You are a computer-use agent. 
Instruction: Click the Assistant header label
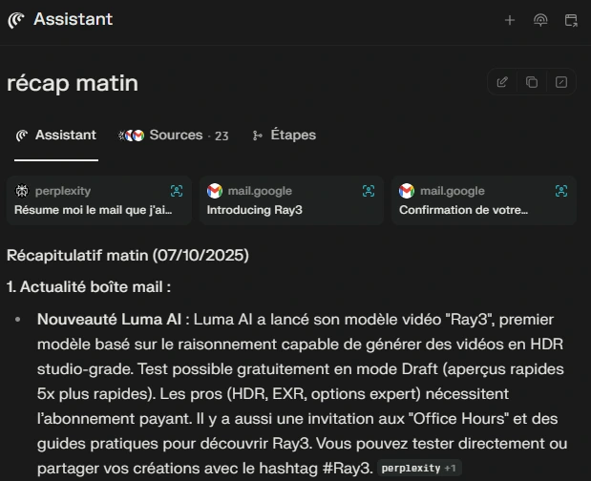[73, 19]
